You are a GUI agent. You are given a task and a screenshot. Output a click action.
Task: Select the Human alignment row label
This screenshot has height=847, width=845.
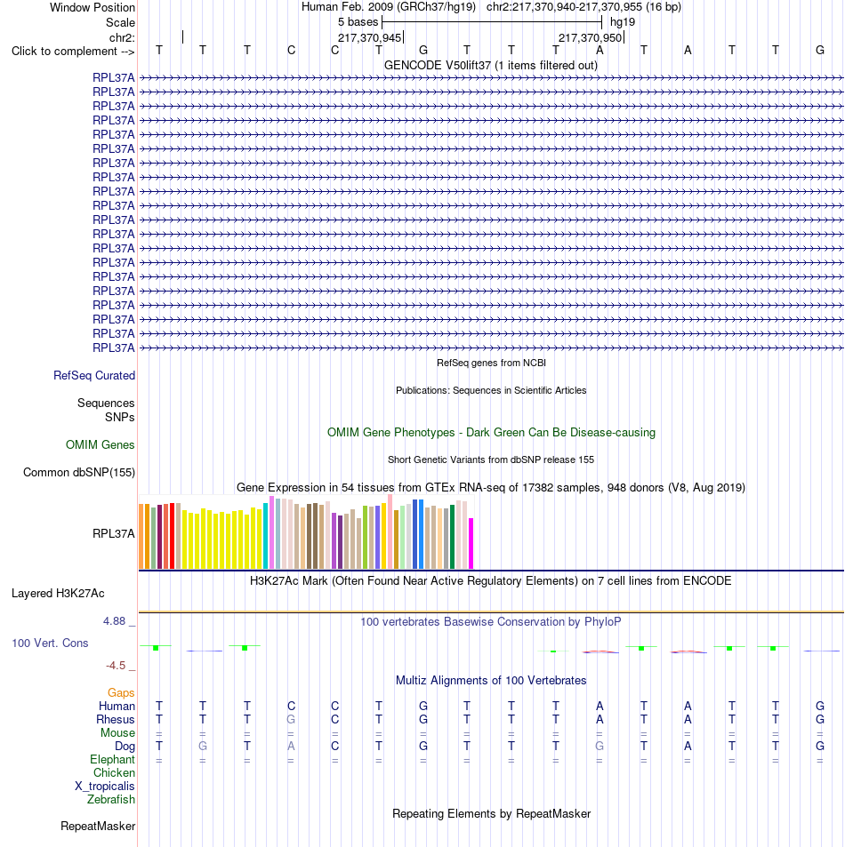117,707
